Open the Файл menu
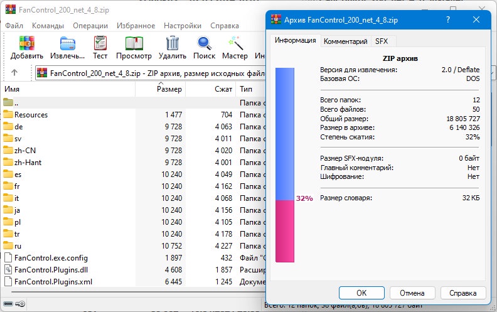 pos(14,26)
